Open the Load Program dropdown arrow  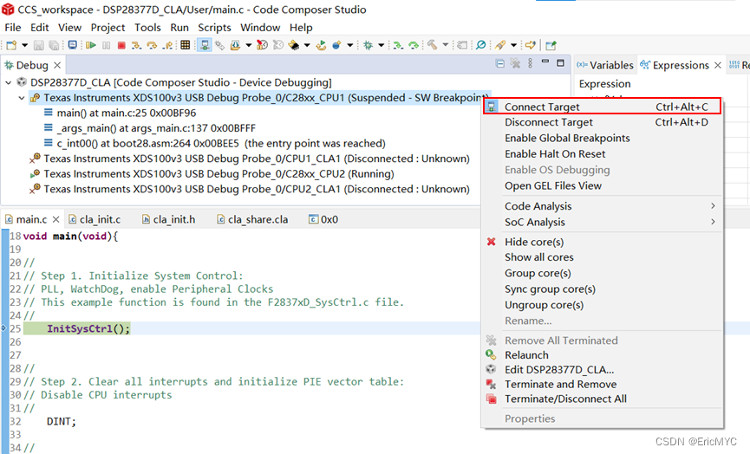coord(249,45)
